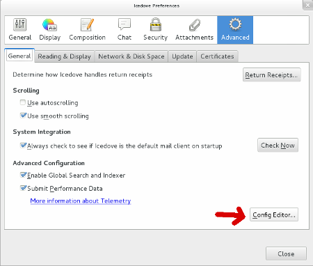Select the Display color wheel icon
The width and height of the screenshot is (313, 266).
[x=49, y=24]
